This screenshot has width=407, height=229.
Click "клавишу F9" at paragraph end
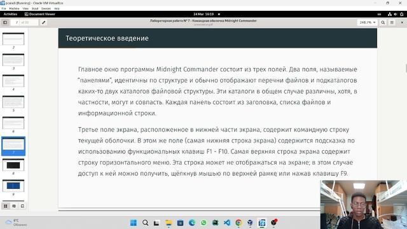coord(330,173)
